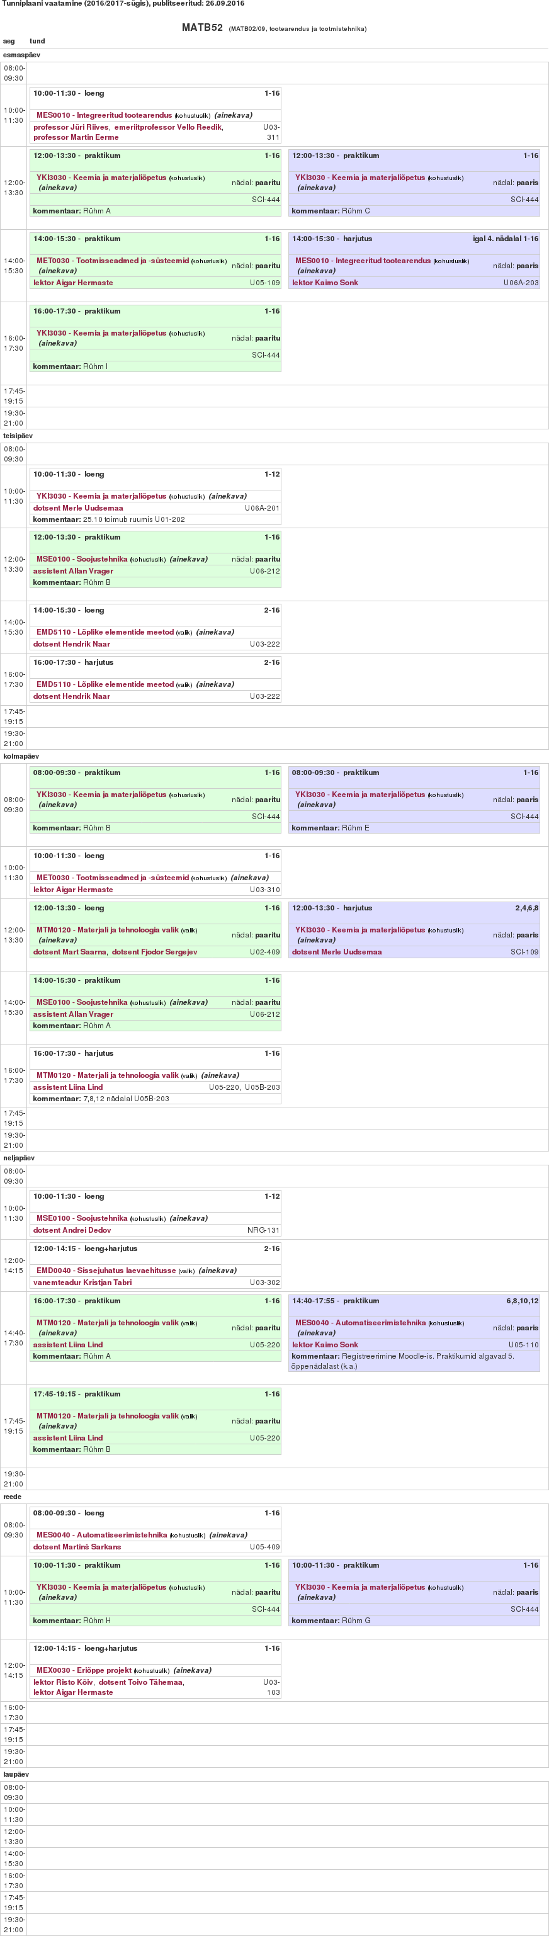Image resolution: width=549 pixels, height=1936 pixels.
Task: Open Tuesday's YKI3030 Keemia ja materjaliõpetus lecture
Action: pyautogui.click(x=101, y=496)
